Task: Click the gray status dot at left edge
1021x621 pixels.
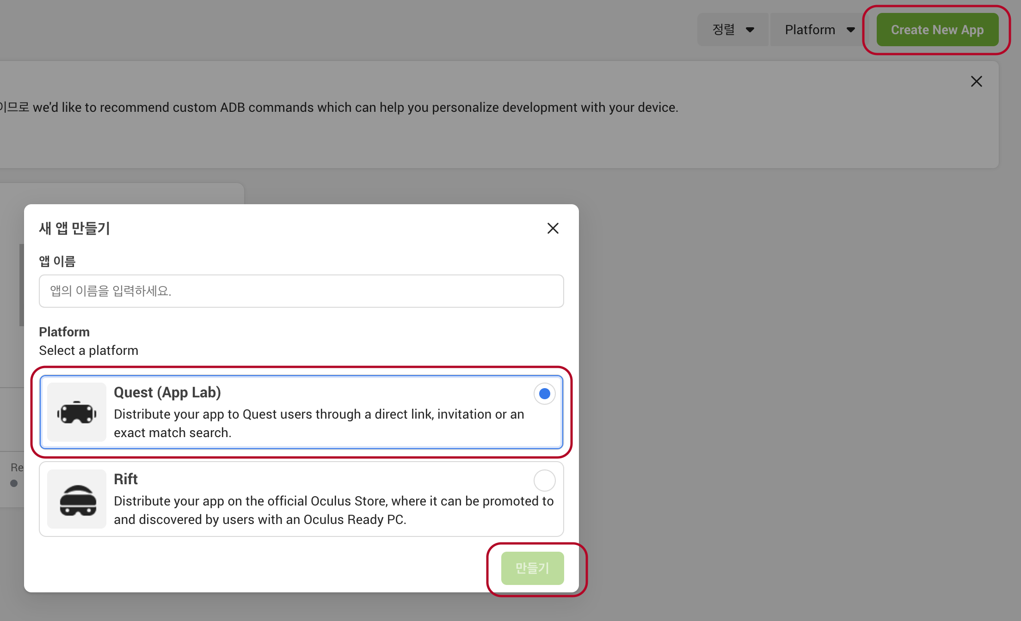Action: 14,483
